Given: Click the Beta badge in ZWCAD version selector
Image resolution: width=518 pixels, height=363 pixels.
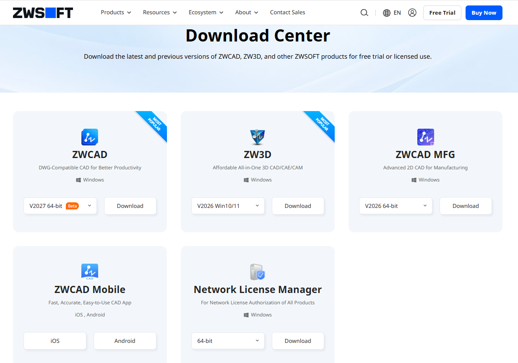Looking at the screenshot, I should (x=72, y=206).
